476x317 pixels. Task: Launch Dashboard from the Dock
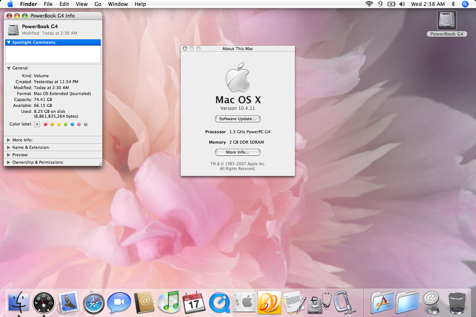click(x=44, y=303)
